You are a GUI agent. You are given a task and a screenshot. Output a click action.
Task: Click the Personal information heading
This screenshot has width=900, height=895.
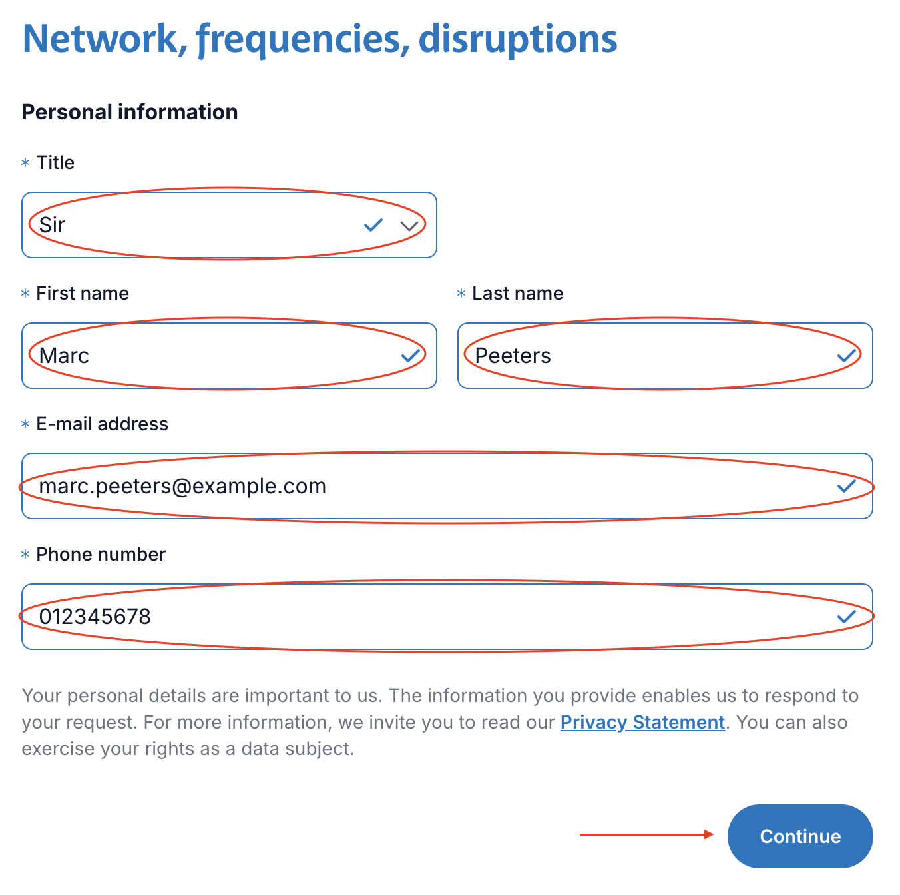point(130,112)
